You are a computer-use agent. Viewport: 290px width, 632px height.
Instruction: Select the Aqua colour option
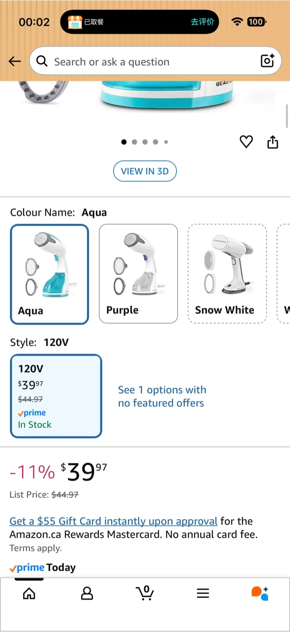(x=50, y=274)
